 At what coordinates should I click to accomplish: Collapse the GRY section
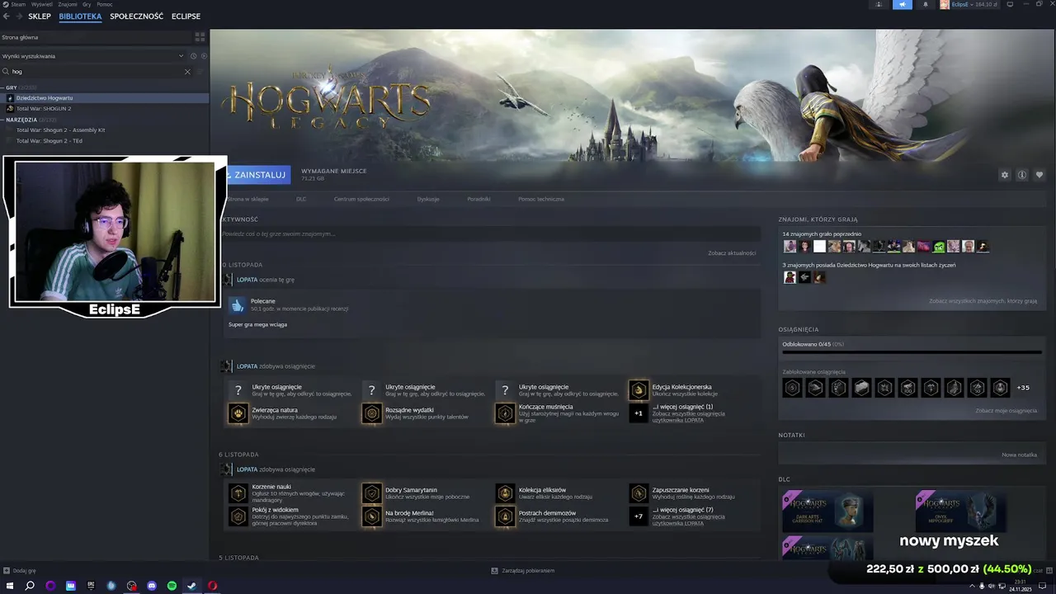coord(12,87)
